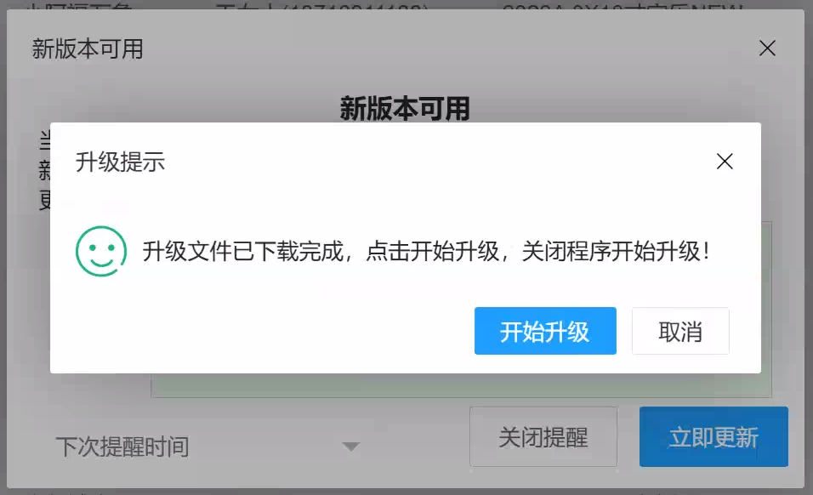813x495 pixels.
Task: Close the 升级提示 dialog with X
Action: [725, 162]
